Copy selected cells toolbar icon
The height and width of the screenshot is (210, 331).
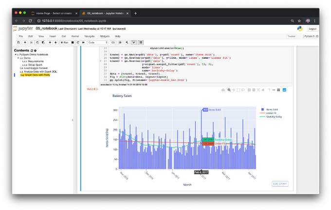(37, 43)
